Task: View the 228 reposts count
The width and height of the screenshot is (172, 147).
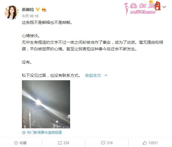Action: [x=66, y=143]
